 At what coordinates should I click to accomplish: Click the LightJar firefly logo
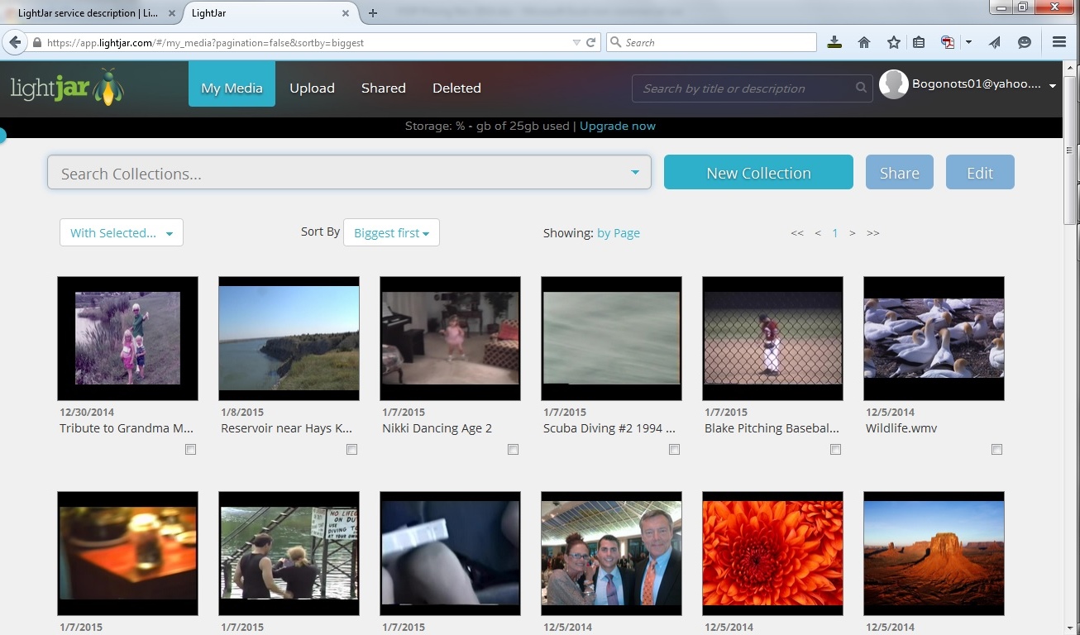[x=68, y=88]
